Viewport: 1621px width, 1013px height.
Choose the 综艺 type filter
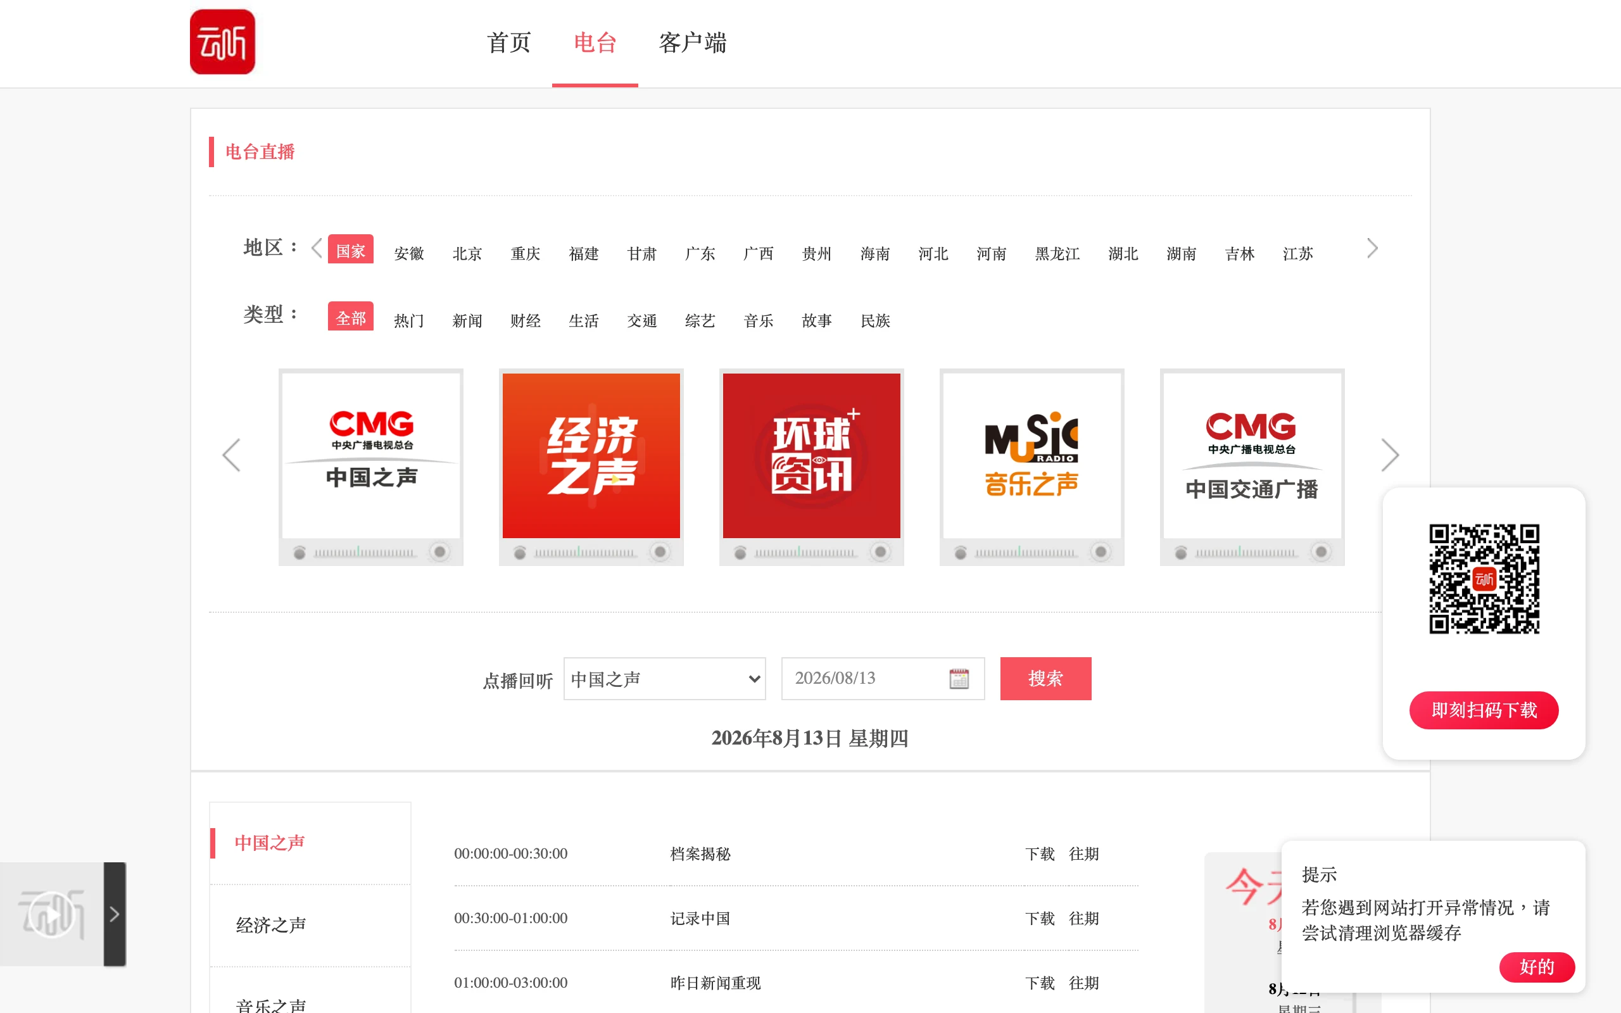tap(700, 320)
